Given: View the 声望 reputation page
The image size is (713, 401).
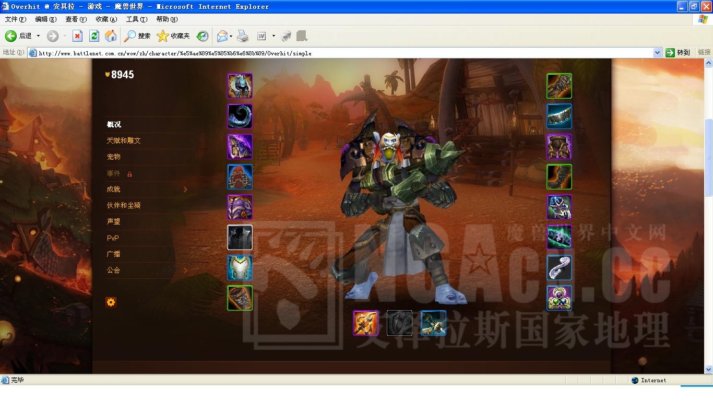Looking at the screenshot, I should [x=114, y=221].
